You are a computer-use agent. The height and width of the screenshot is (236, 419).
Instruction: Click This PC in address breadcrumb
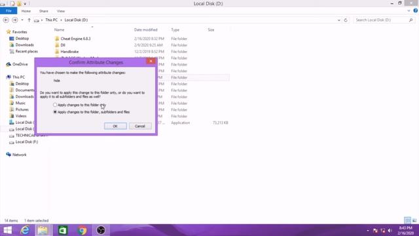click(x=51, y=20)
